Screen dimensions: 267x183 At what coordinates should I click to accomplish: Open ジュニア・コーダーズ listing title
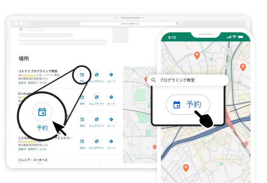click(x=33, y=160)
